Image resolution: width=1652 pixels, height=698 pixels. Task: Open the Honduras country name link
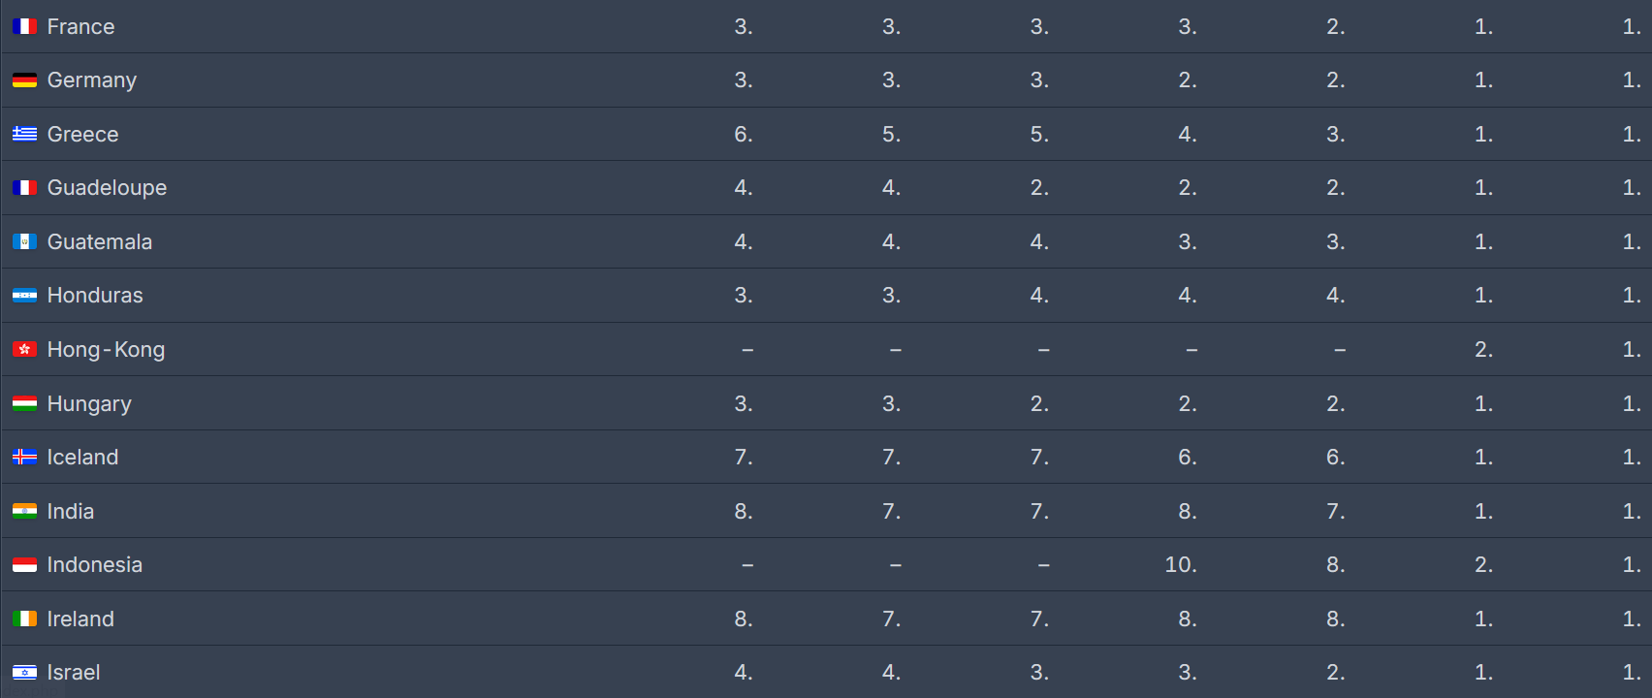point(95,296)
